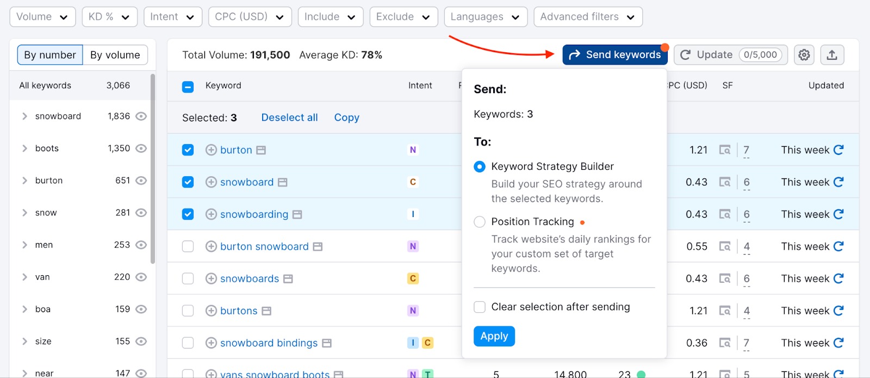Viewport: 870px width, 378px height.
Task: Switch to the By volume tab
Action: click(x=115, y=55)
